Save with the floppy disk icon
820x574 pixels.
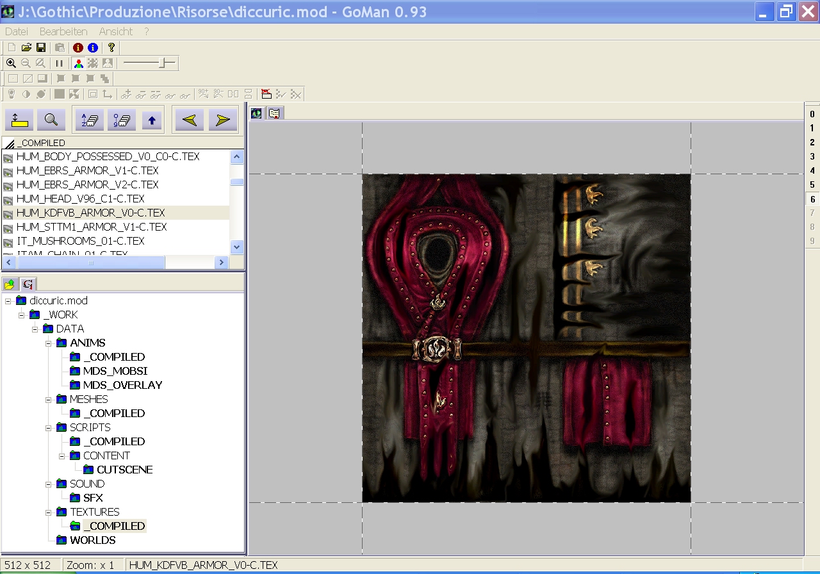click(x=40, y=47)
